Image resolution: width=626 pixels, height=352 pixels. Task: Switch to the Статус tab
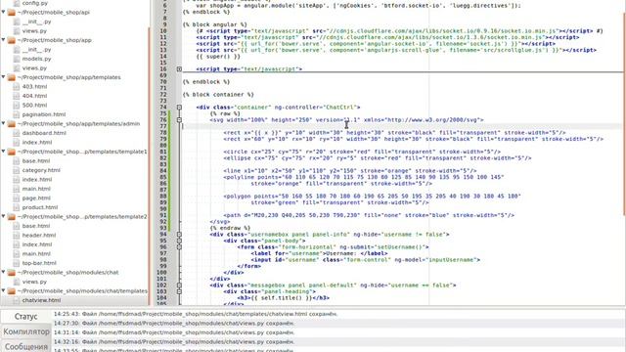click(x=26, y=317)
